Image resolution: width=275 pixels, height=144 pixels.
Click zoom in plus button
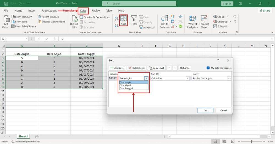pyautogui.click(x=264, y=141)
